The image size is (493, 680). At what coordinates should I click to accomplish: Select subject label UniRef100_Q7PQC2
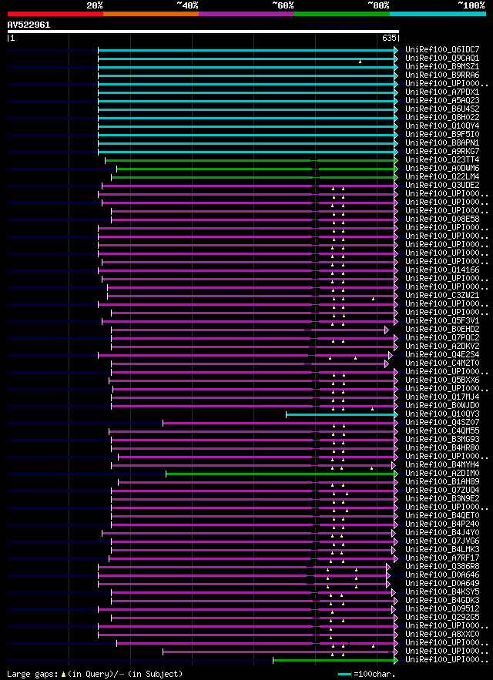pos(442,338)
